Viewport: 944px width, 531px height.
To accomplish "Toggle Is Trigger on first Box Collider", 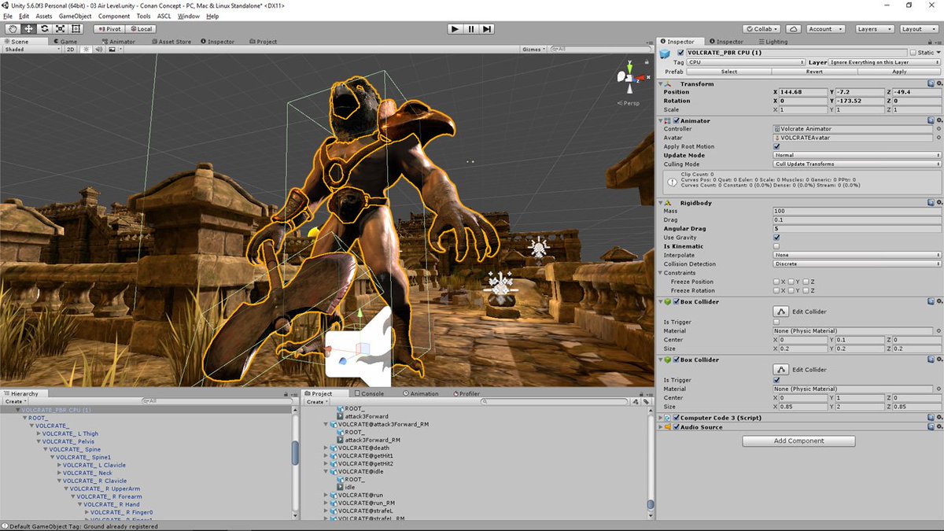I will click(x=777, y=322).
